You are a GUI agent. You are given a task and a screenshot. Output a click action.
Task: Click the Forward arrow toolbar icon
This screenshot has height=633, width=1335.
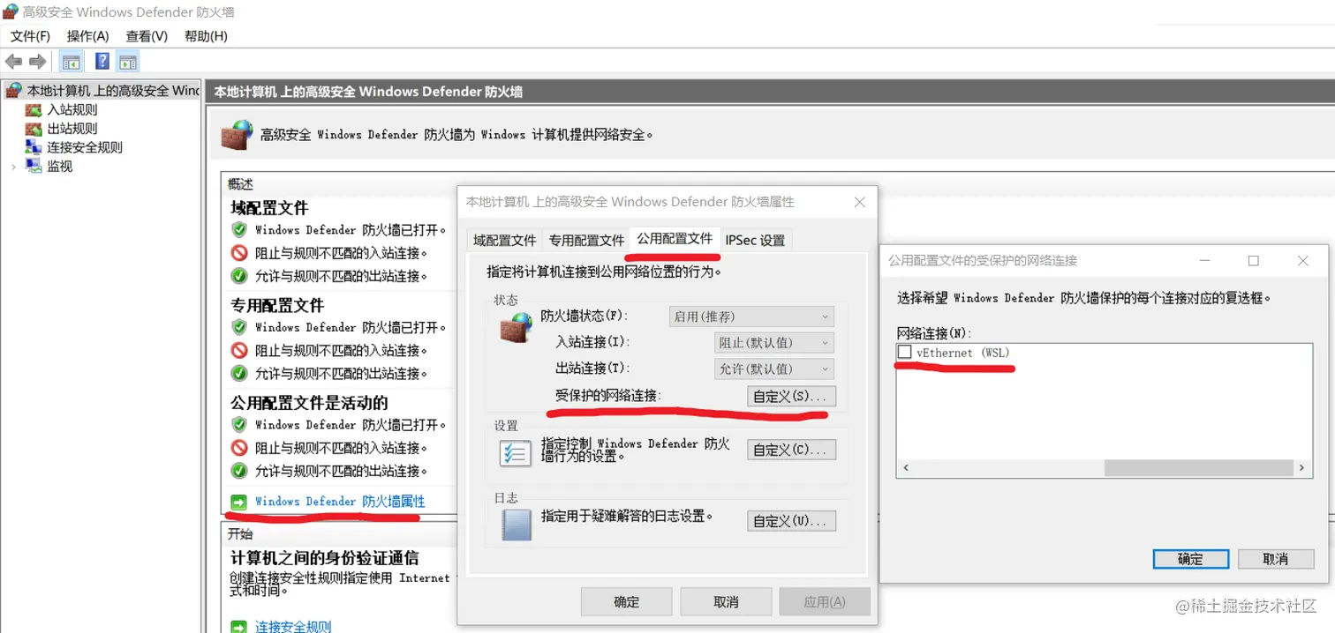(x=37, y=62)
